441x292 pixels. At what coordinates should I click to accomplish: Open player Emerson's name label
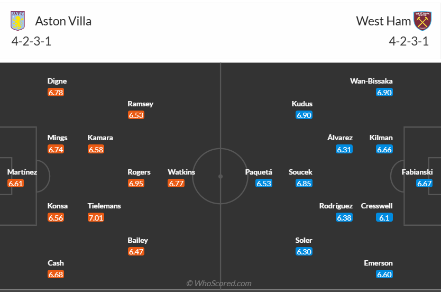click(x=378, y=263)
